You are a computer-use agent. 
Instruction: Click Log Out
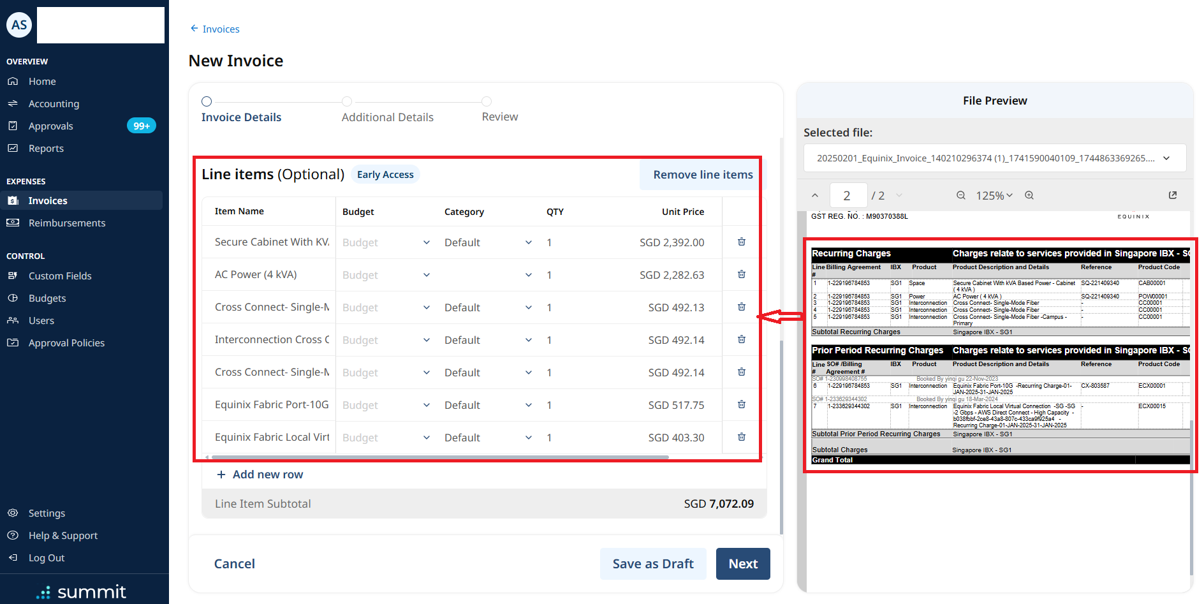(x=47, y=558)
